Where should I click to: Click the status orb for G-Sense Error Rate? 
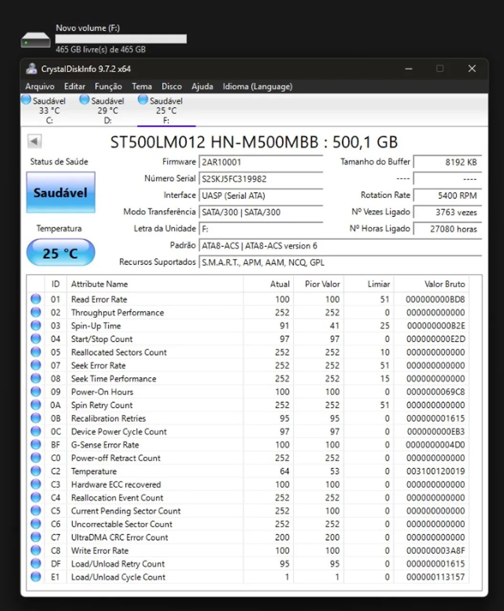pyautogui.click(x=36, y=444)
